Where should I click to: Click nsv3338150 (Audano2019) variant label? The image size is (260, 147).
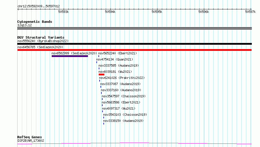[123, 121]
